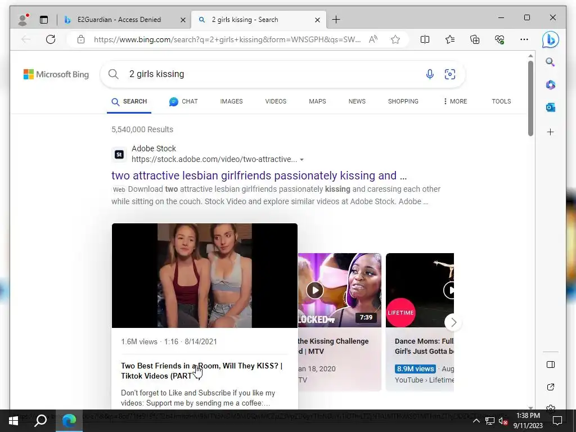Click the Adobe Stock site icon
This screenshot has width=576, height=432.
119,154
